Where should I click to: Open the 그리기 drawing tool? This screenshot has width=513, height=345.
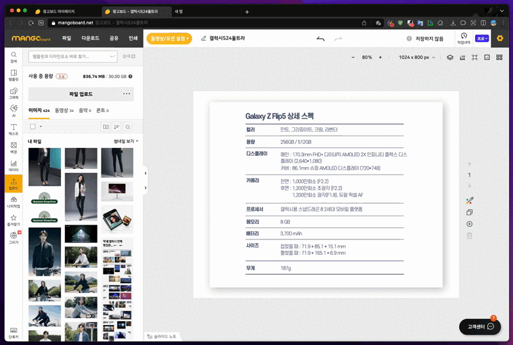pos(13,238)
